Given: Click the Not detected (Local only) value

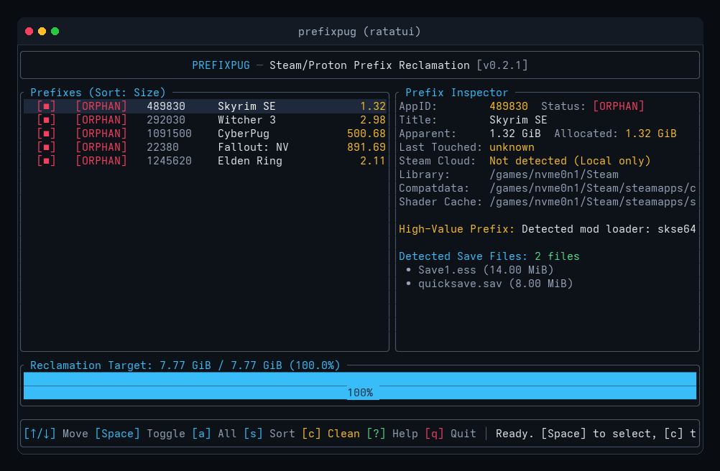Looking at the screenshot, I should click(570, 161).
